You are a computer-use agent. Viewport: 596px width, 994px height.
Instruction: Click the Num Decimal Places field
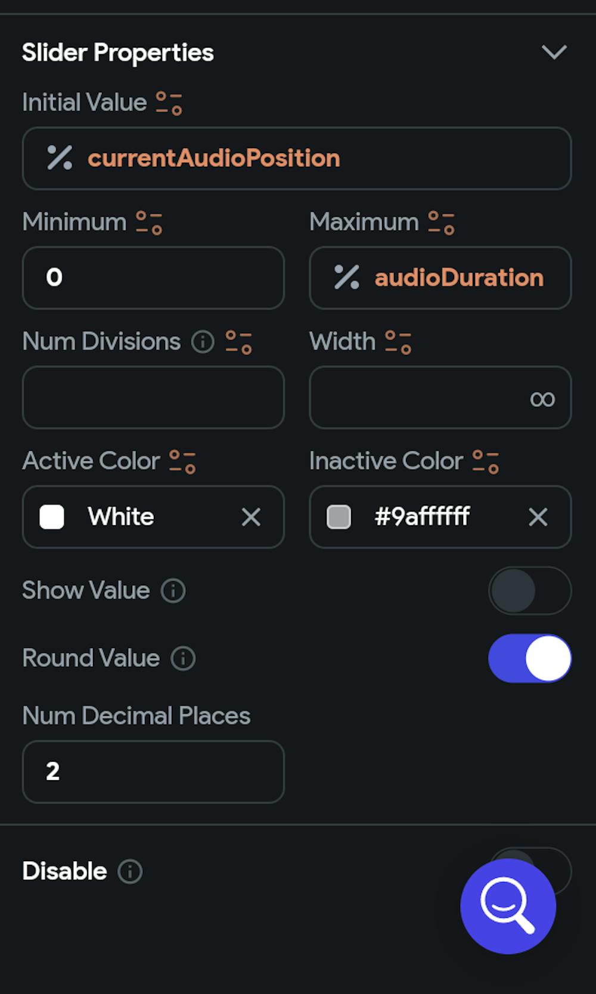[x=153, y=772]
